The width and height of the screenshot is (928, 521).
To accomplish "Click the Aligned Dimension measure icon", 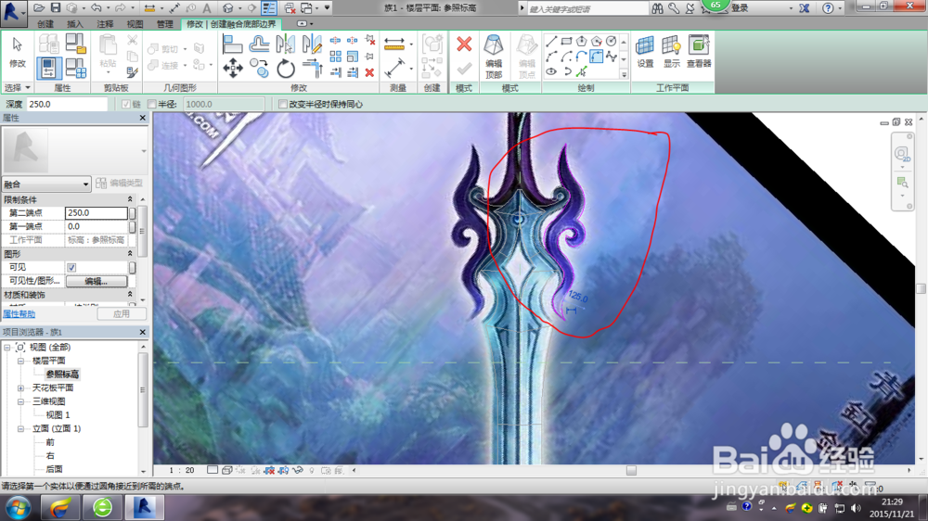I will 394,68.
